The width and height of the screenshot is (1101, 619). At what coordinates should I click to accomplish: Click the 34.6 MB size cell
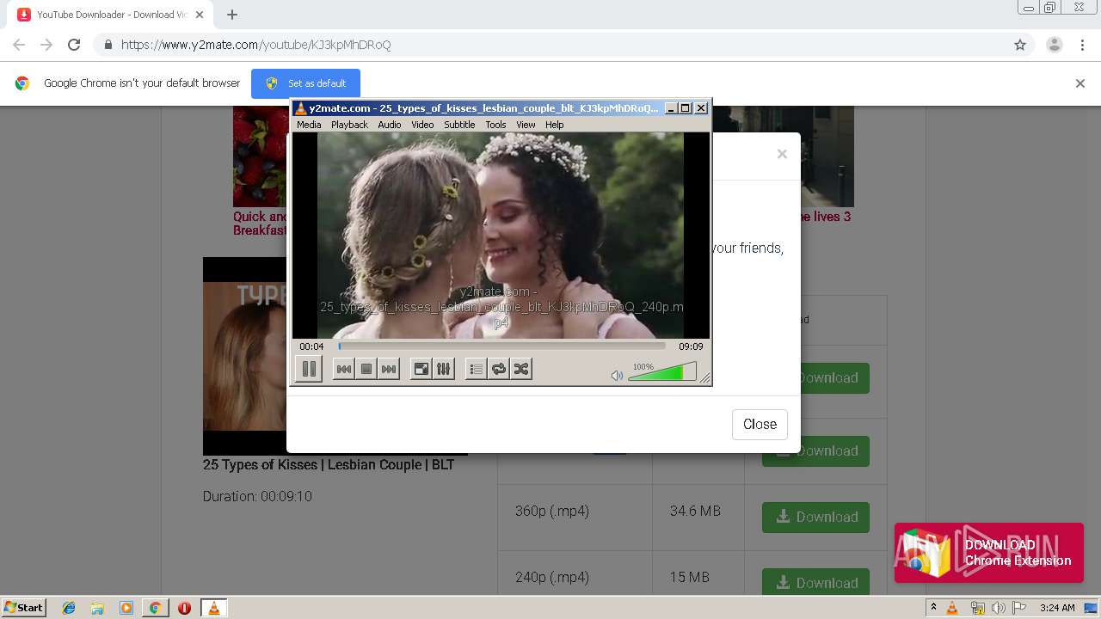click(695, 511)
